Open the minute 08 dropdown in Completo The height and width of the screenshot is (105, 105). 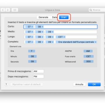coord(39,42)
